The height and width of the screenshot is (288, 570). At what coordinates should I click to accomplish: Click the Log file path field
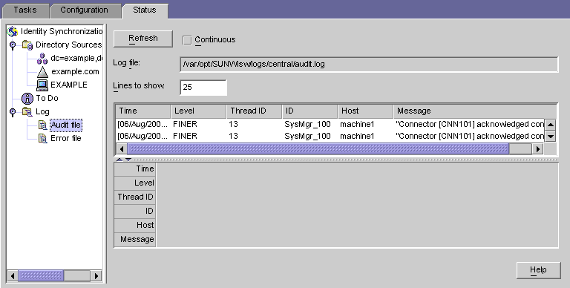[369, 65]
